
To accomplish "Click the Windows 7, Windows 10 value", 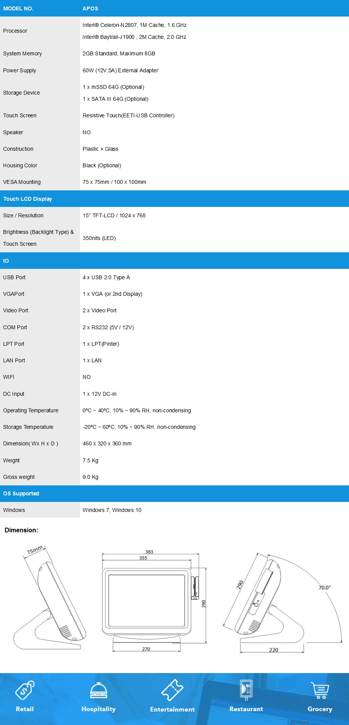I will 112,510.
